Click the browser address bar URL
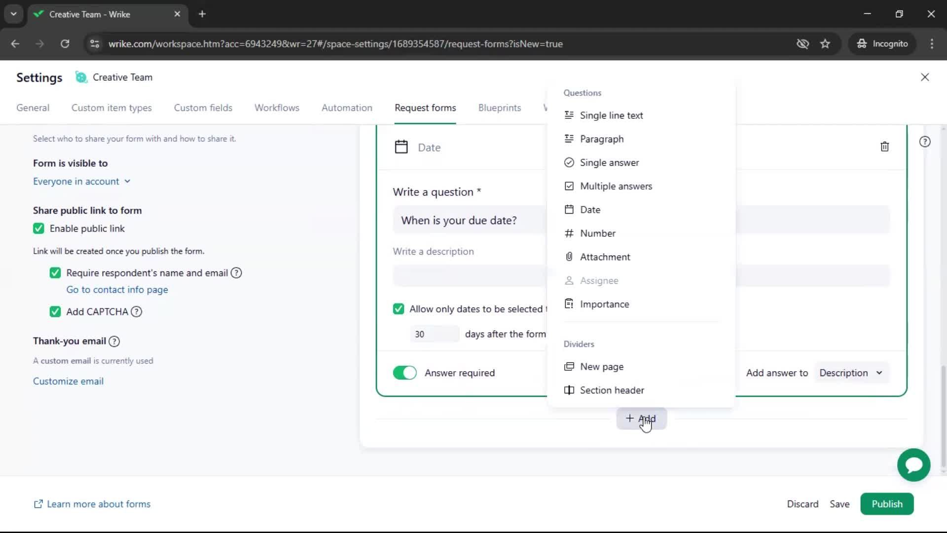Image resolution: width=947 pixels, height=533 pixels. 335,44
